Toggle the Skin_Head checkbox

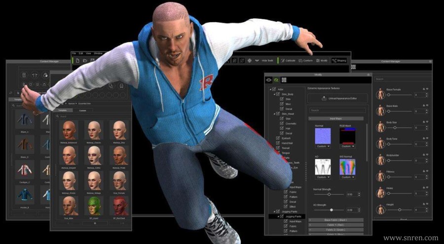278,114
